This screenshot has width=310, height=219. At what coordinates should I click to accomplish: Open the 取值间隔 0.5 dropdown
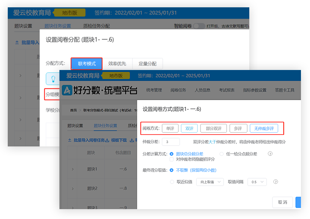[257, 182]
